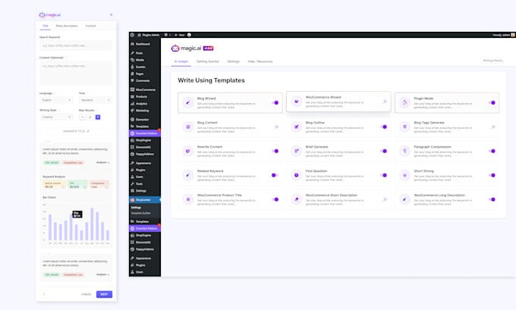Viewport: 516px width, 310px height.
Task: Click the blue Next button
Action: point(104,294)
